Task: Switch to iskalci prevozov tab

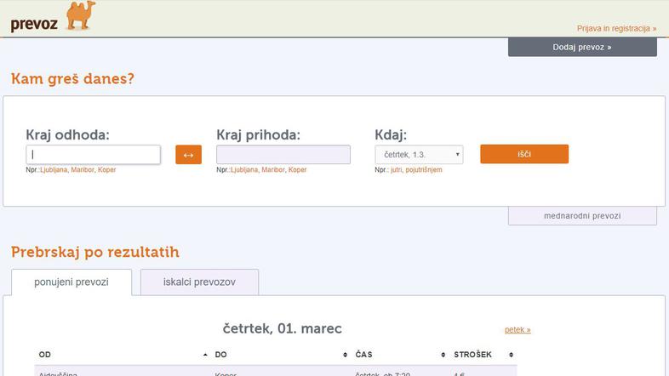Action: (199, 282)
